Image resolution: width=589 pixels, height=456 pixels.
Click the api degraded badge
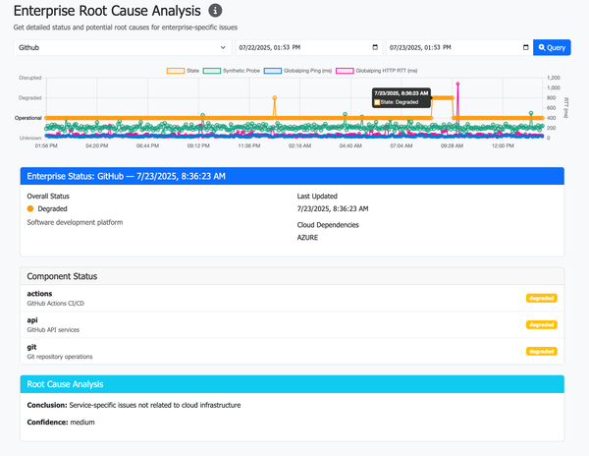point(541,324)
